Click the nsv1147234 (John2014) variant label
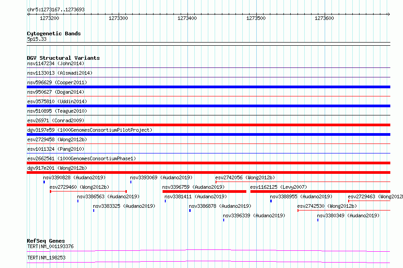 [56, 63]
